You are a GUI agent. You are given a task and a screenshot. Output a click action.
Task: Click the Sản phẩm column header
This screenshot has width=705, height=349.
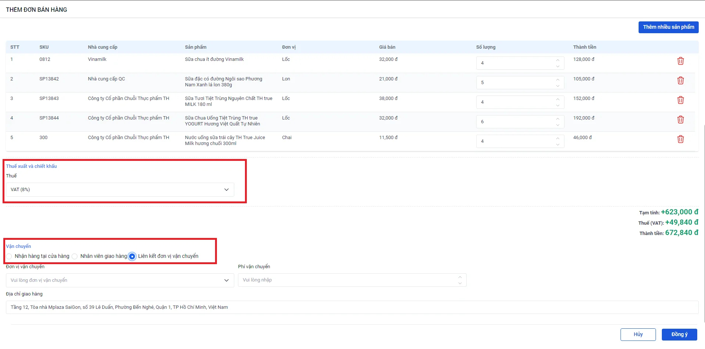point(196,47)
